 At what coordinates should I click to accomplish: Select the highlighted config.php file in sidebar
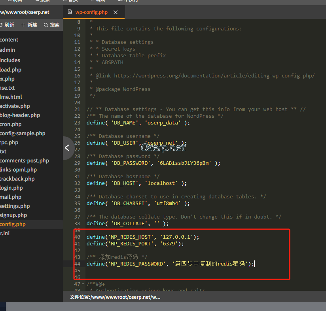(x=13, y=224)
